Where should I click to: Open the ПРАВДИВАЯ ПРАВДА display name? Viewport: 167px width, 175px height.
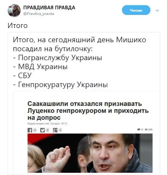tap(49, 8)
